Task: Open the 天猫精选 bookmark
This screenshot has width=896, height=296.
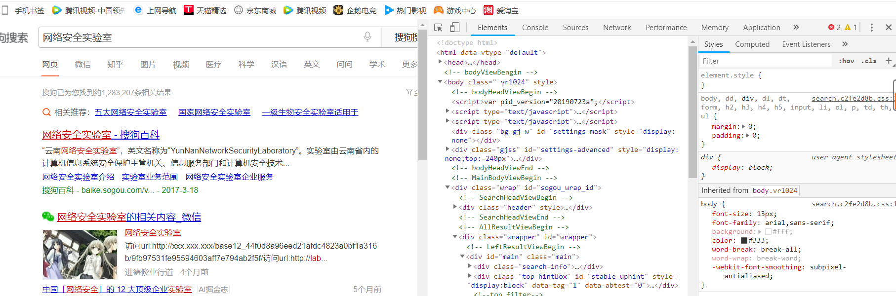Action: (x=205, y=10)
